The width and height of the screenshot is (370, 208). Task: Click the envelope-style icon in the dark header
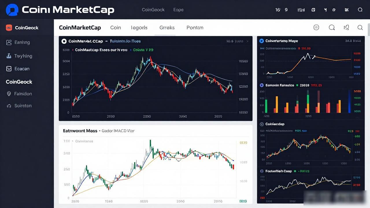[x=347, y=10]
